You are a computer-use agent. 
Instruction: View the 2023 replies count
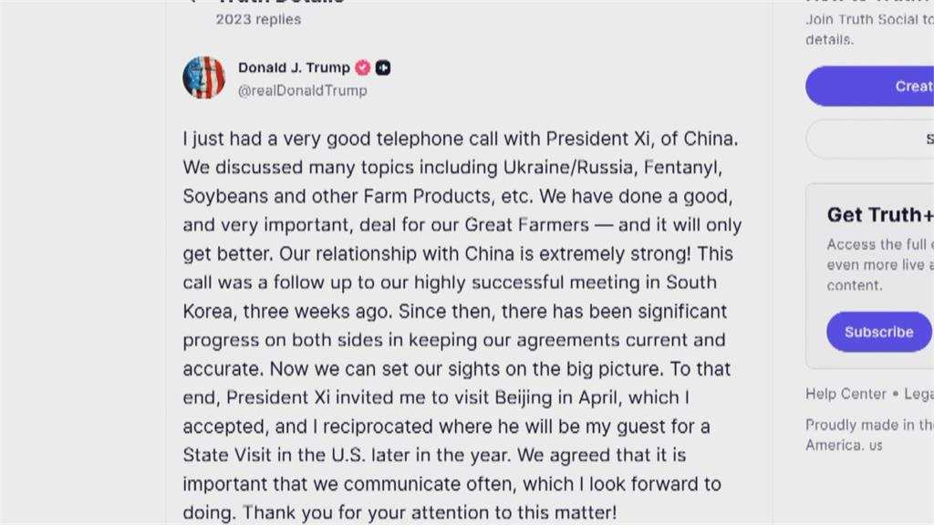click(x=258, y=19)
